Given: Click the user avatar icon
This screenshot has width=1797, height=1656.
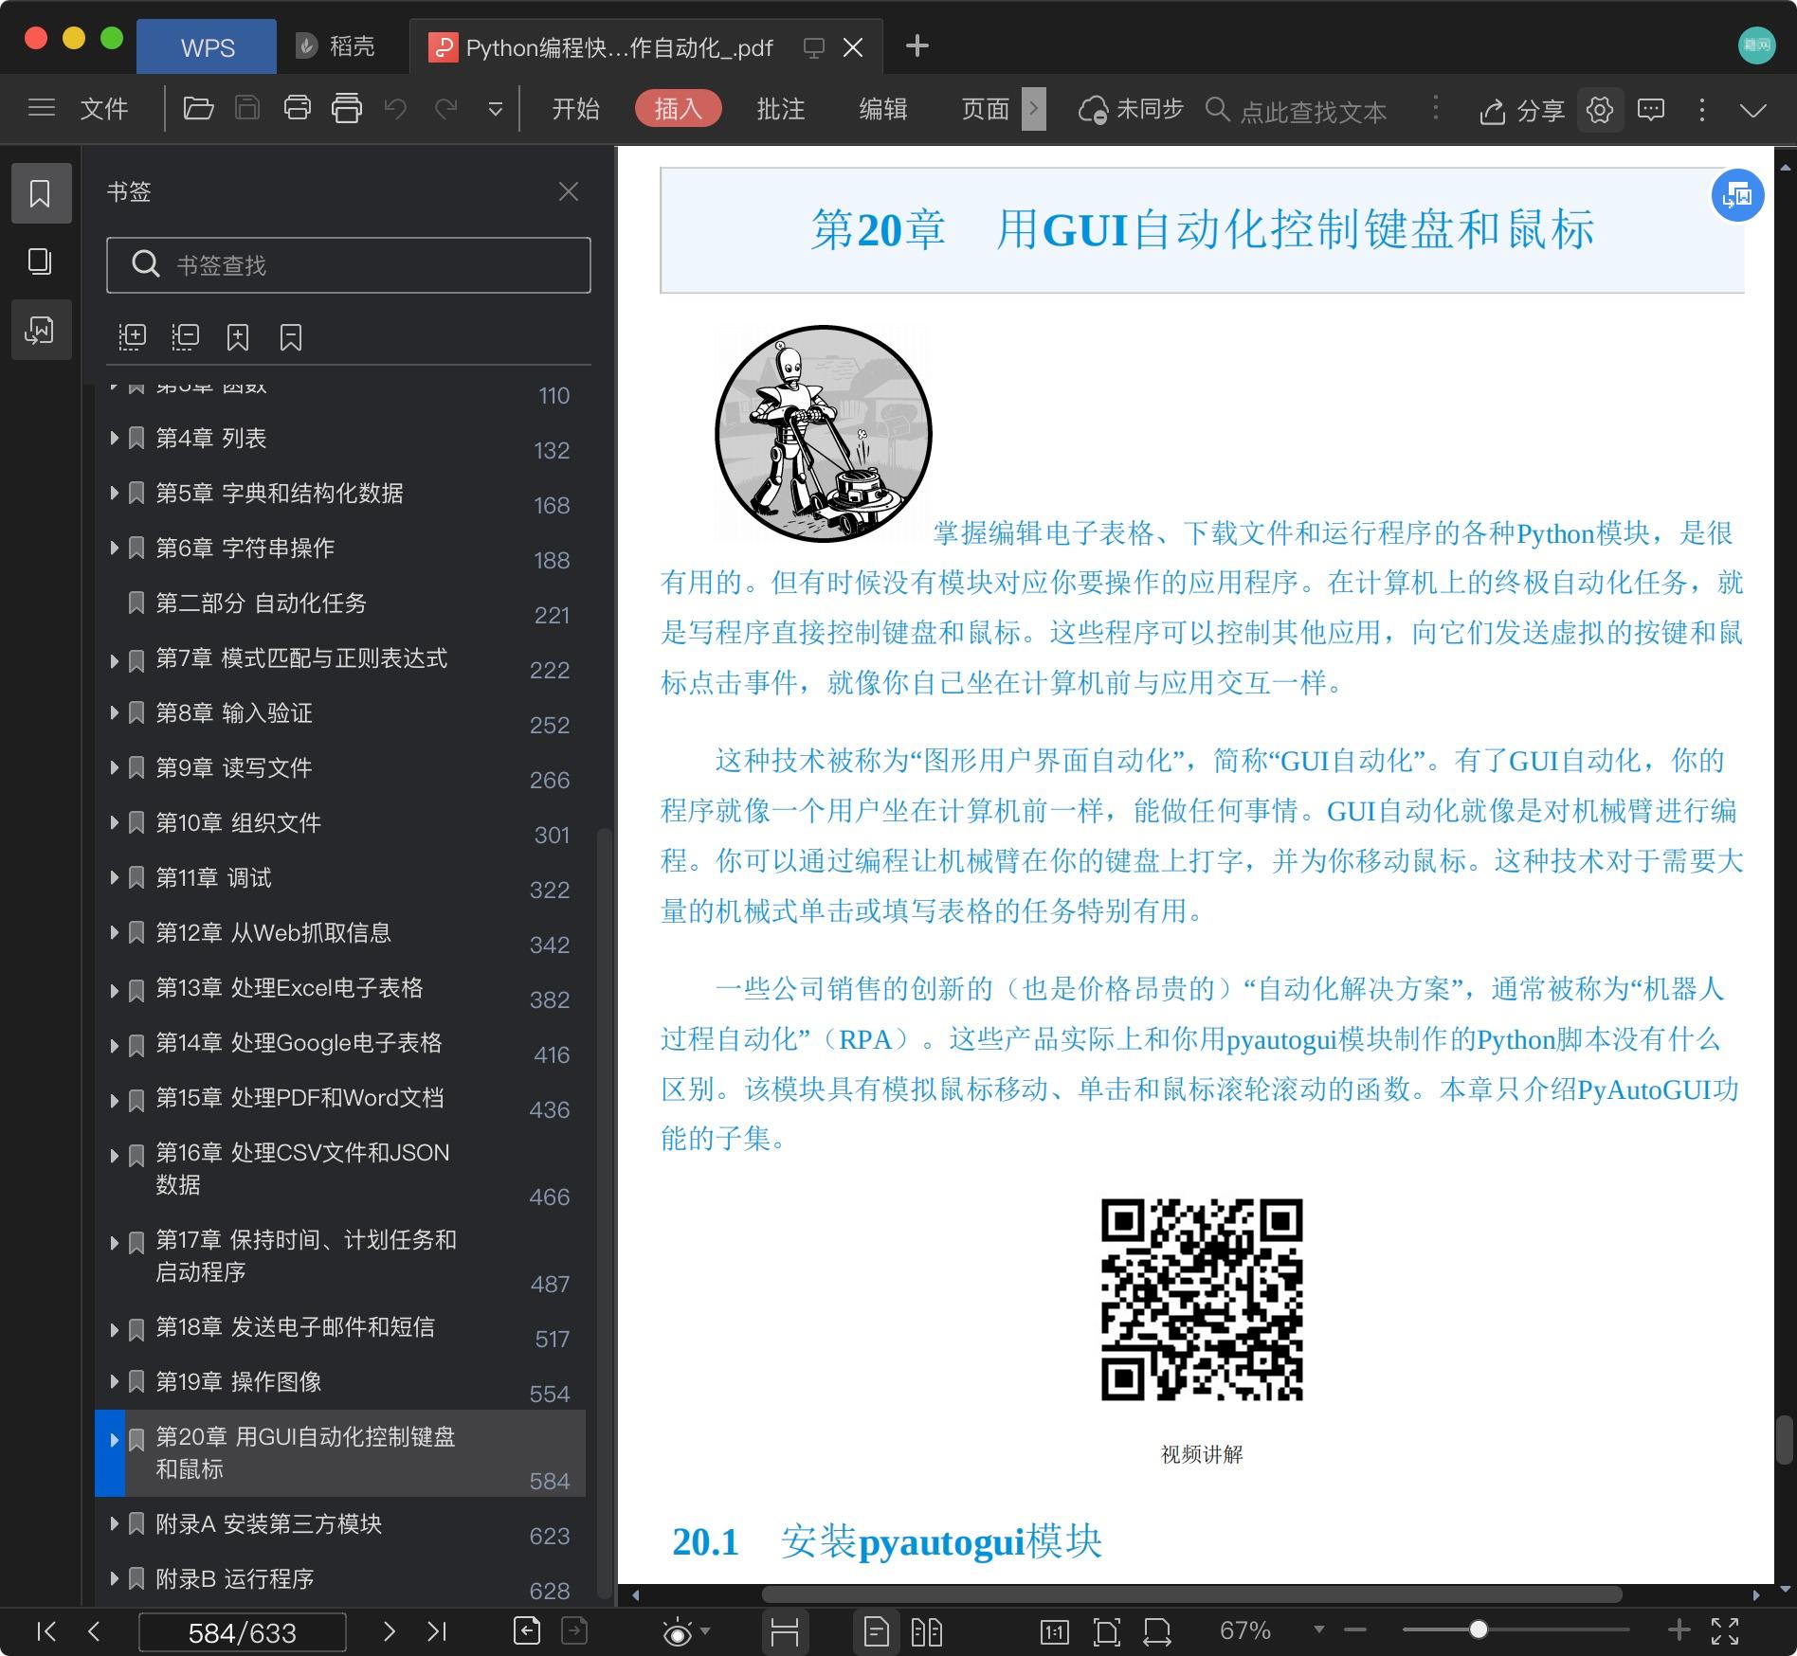Looking at the screenshot, I should tap(1756, 45).
